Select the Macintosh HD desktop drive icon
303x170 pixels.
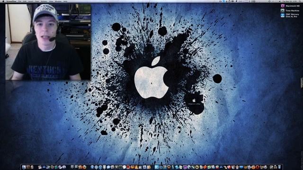pyautogui.click(x=283, y=6)
